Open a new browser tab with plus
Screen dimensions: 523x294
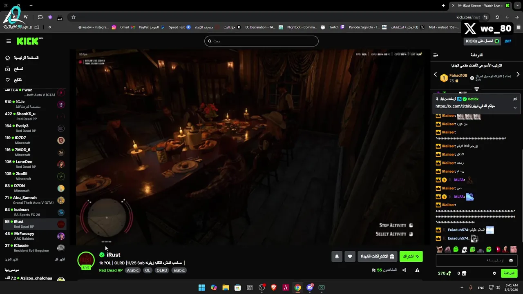tap(443, 6)
